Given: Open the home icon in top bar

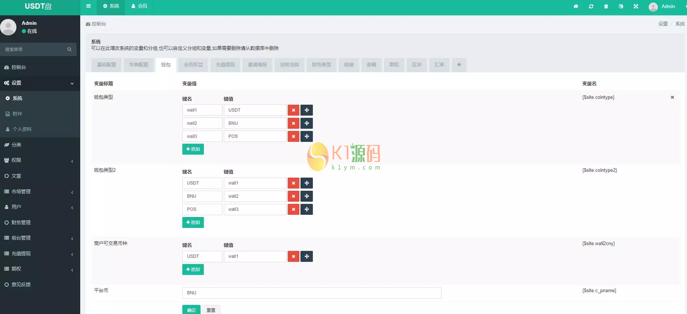Looking at the screenshot, I should [576, 6].
